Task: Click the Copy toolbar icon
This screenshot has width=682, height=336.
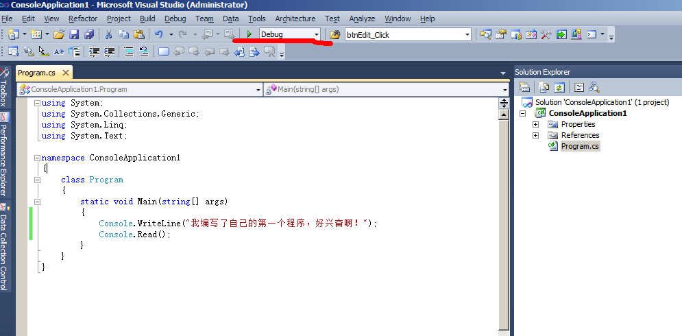Action: [124, 34]
